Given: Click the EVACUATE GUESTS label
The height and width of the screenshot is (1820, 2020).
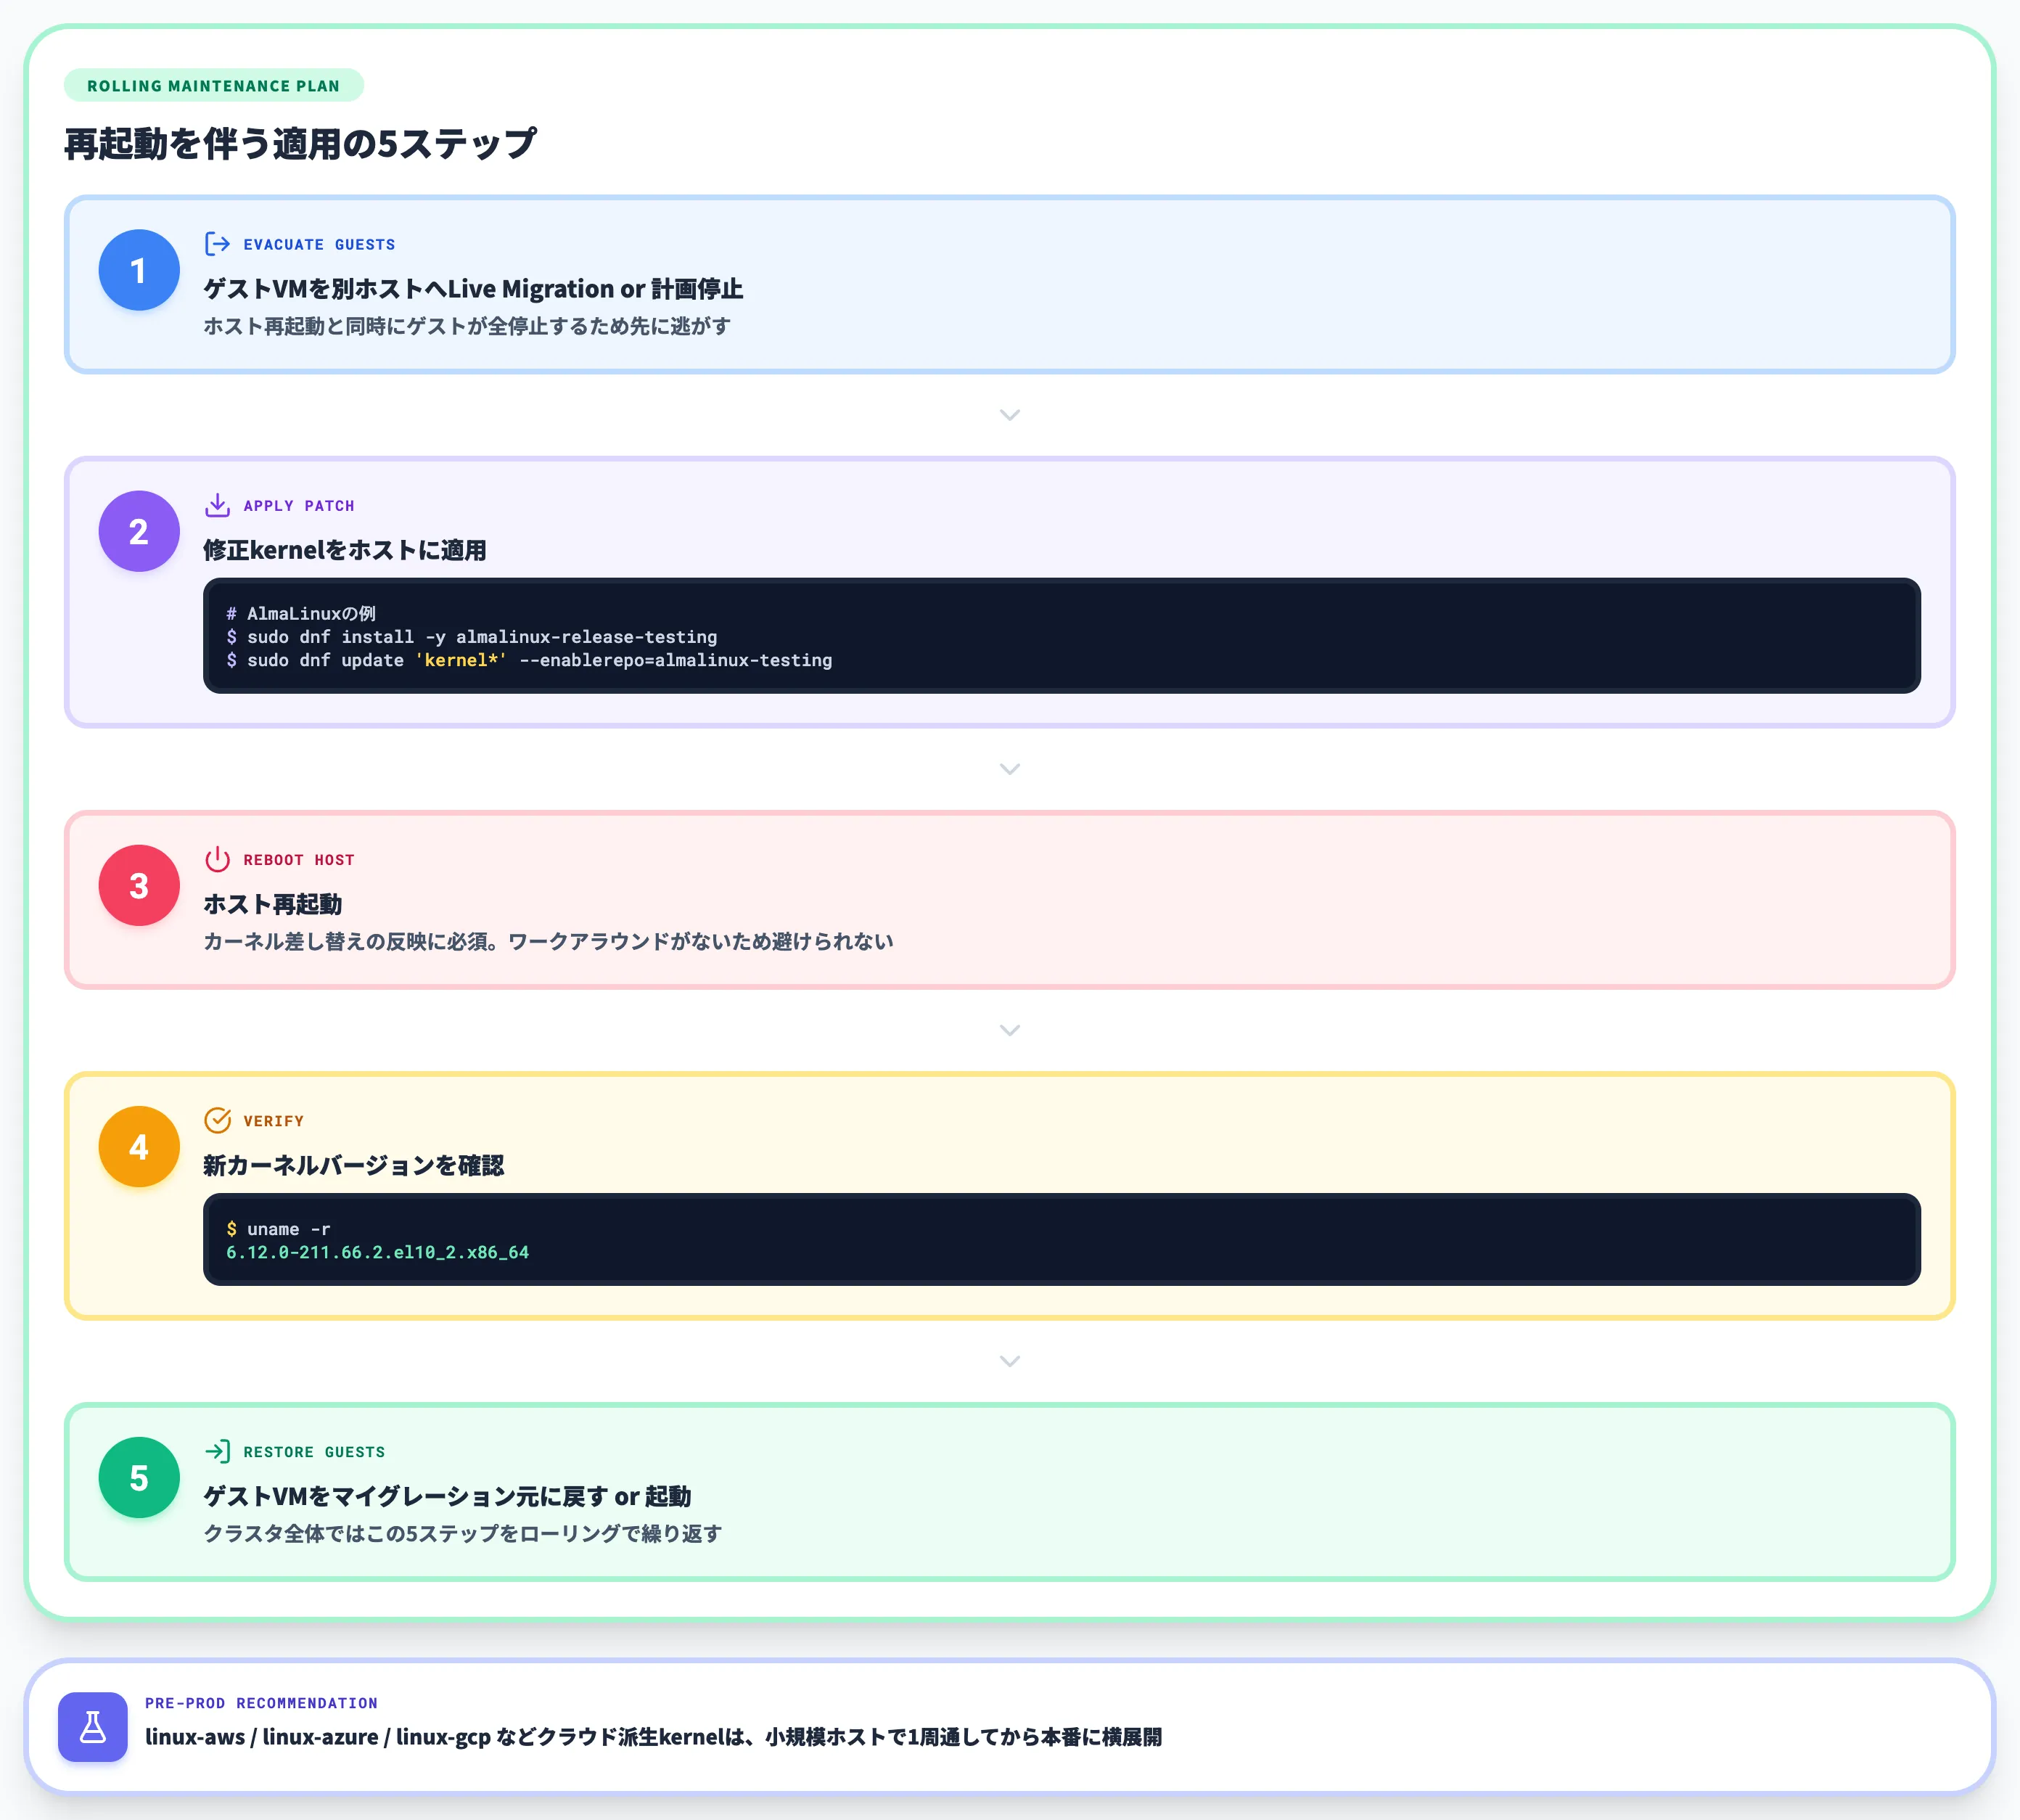Looking at the screenshot, I should click(319, 245).
